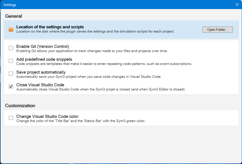
Task: Check the Add predefined code snippets box
Action: click(11, 61)
